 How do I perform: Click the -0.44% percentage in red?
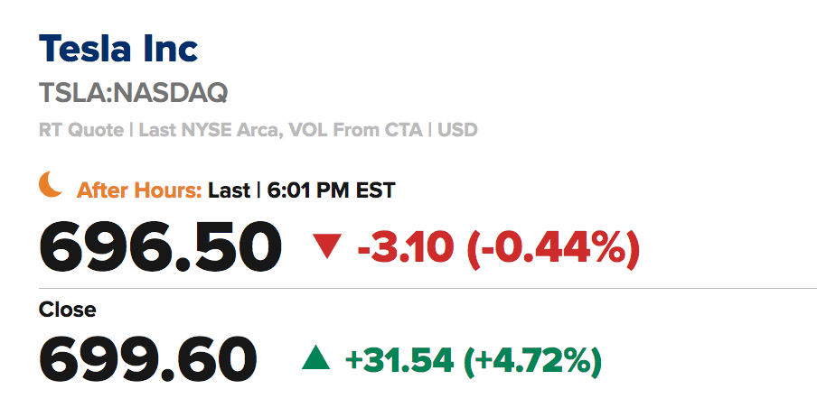[x=554, y=248]
